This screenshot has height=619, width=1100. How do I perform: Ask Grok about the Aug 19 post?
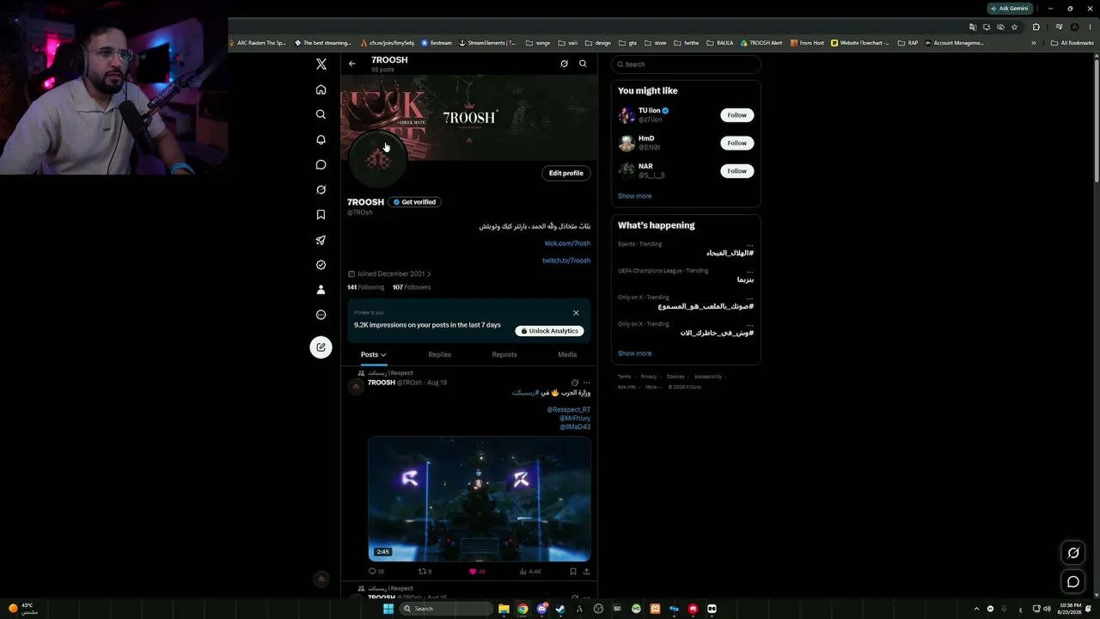click(x=575, y=383)
